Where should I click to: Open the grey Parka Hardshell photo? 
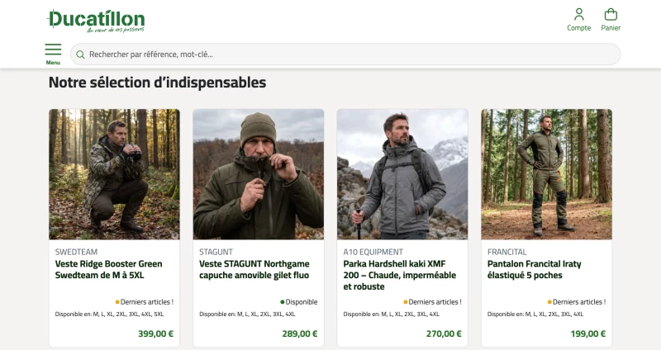point(402,174)
